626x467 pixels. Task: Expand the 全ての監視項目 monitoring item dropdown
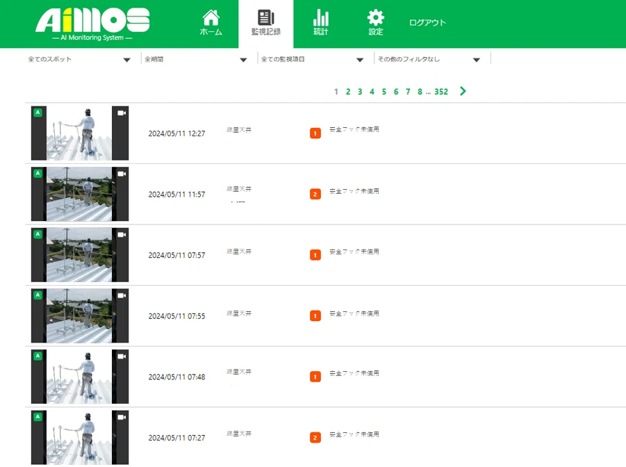[x=312, y=60]
